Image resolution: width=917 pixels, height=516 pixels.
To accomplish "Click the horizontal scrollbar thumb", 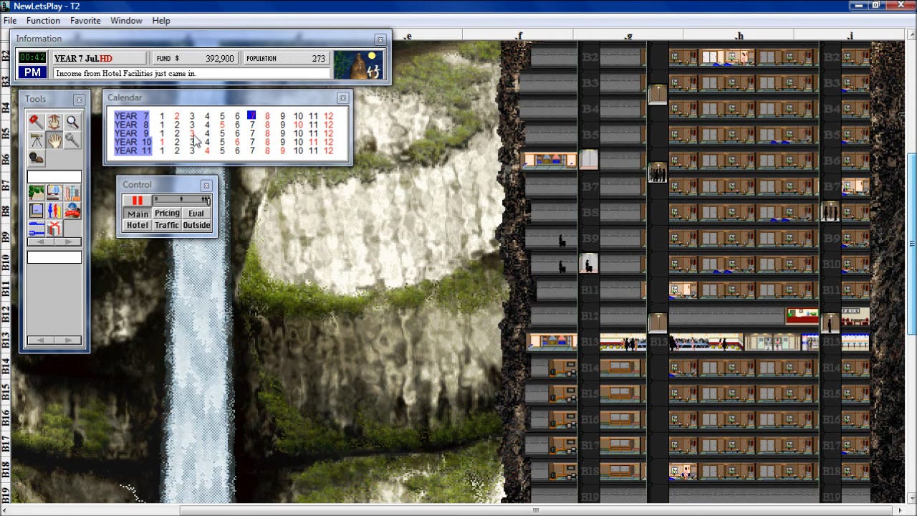I will click(536, 510).
